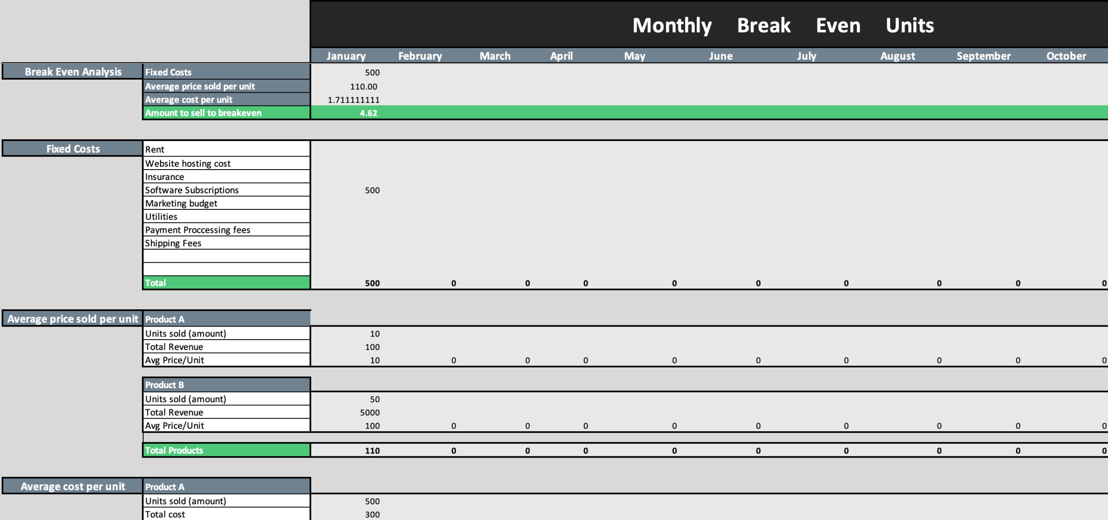Select the 4.62 breakeven value cell
Screen dimensions: 1108x520
[368, 113]
